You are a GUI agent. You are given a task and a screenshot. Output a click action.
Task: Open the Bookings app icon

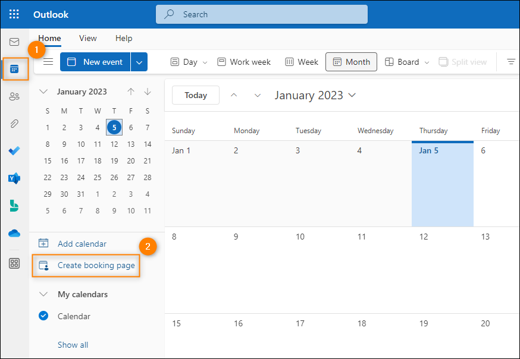click(x=14, y=206)
